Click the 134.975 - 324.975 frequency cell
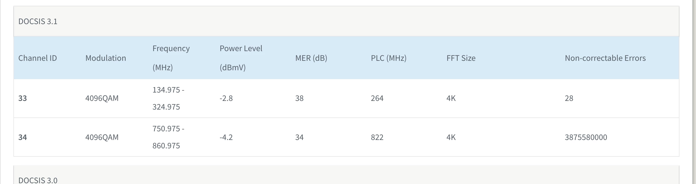Screen dimensions: 696x184 click(x=168, y=98)
